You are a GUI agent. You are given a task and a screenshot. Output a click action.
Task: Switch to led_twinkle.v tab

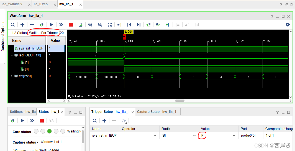(x=12, y=4)
